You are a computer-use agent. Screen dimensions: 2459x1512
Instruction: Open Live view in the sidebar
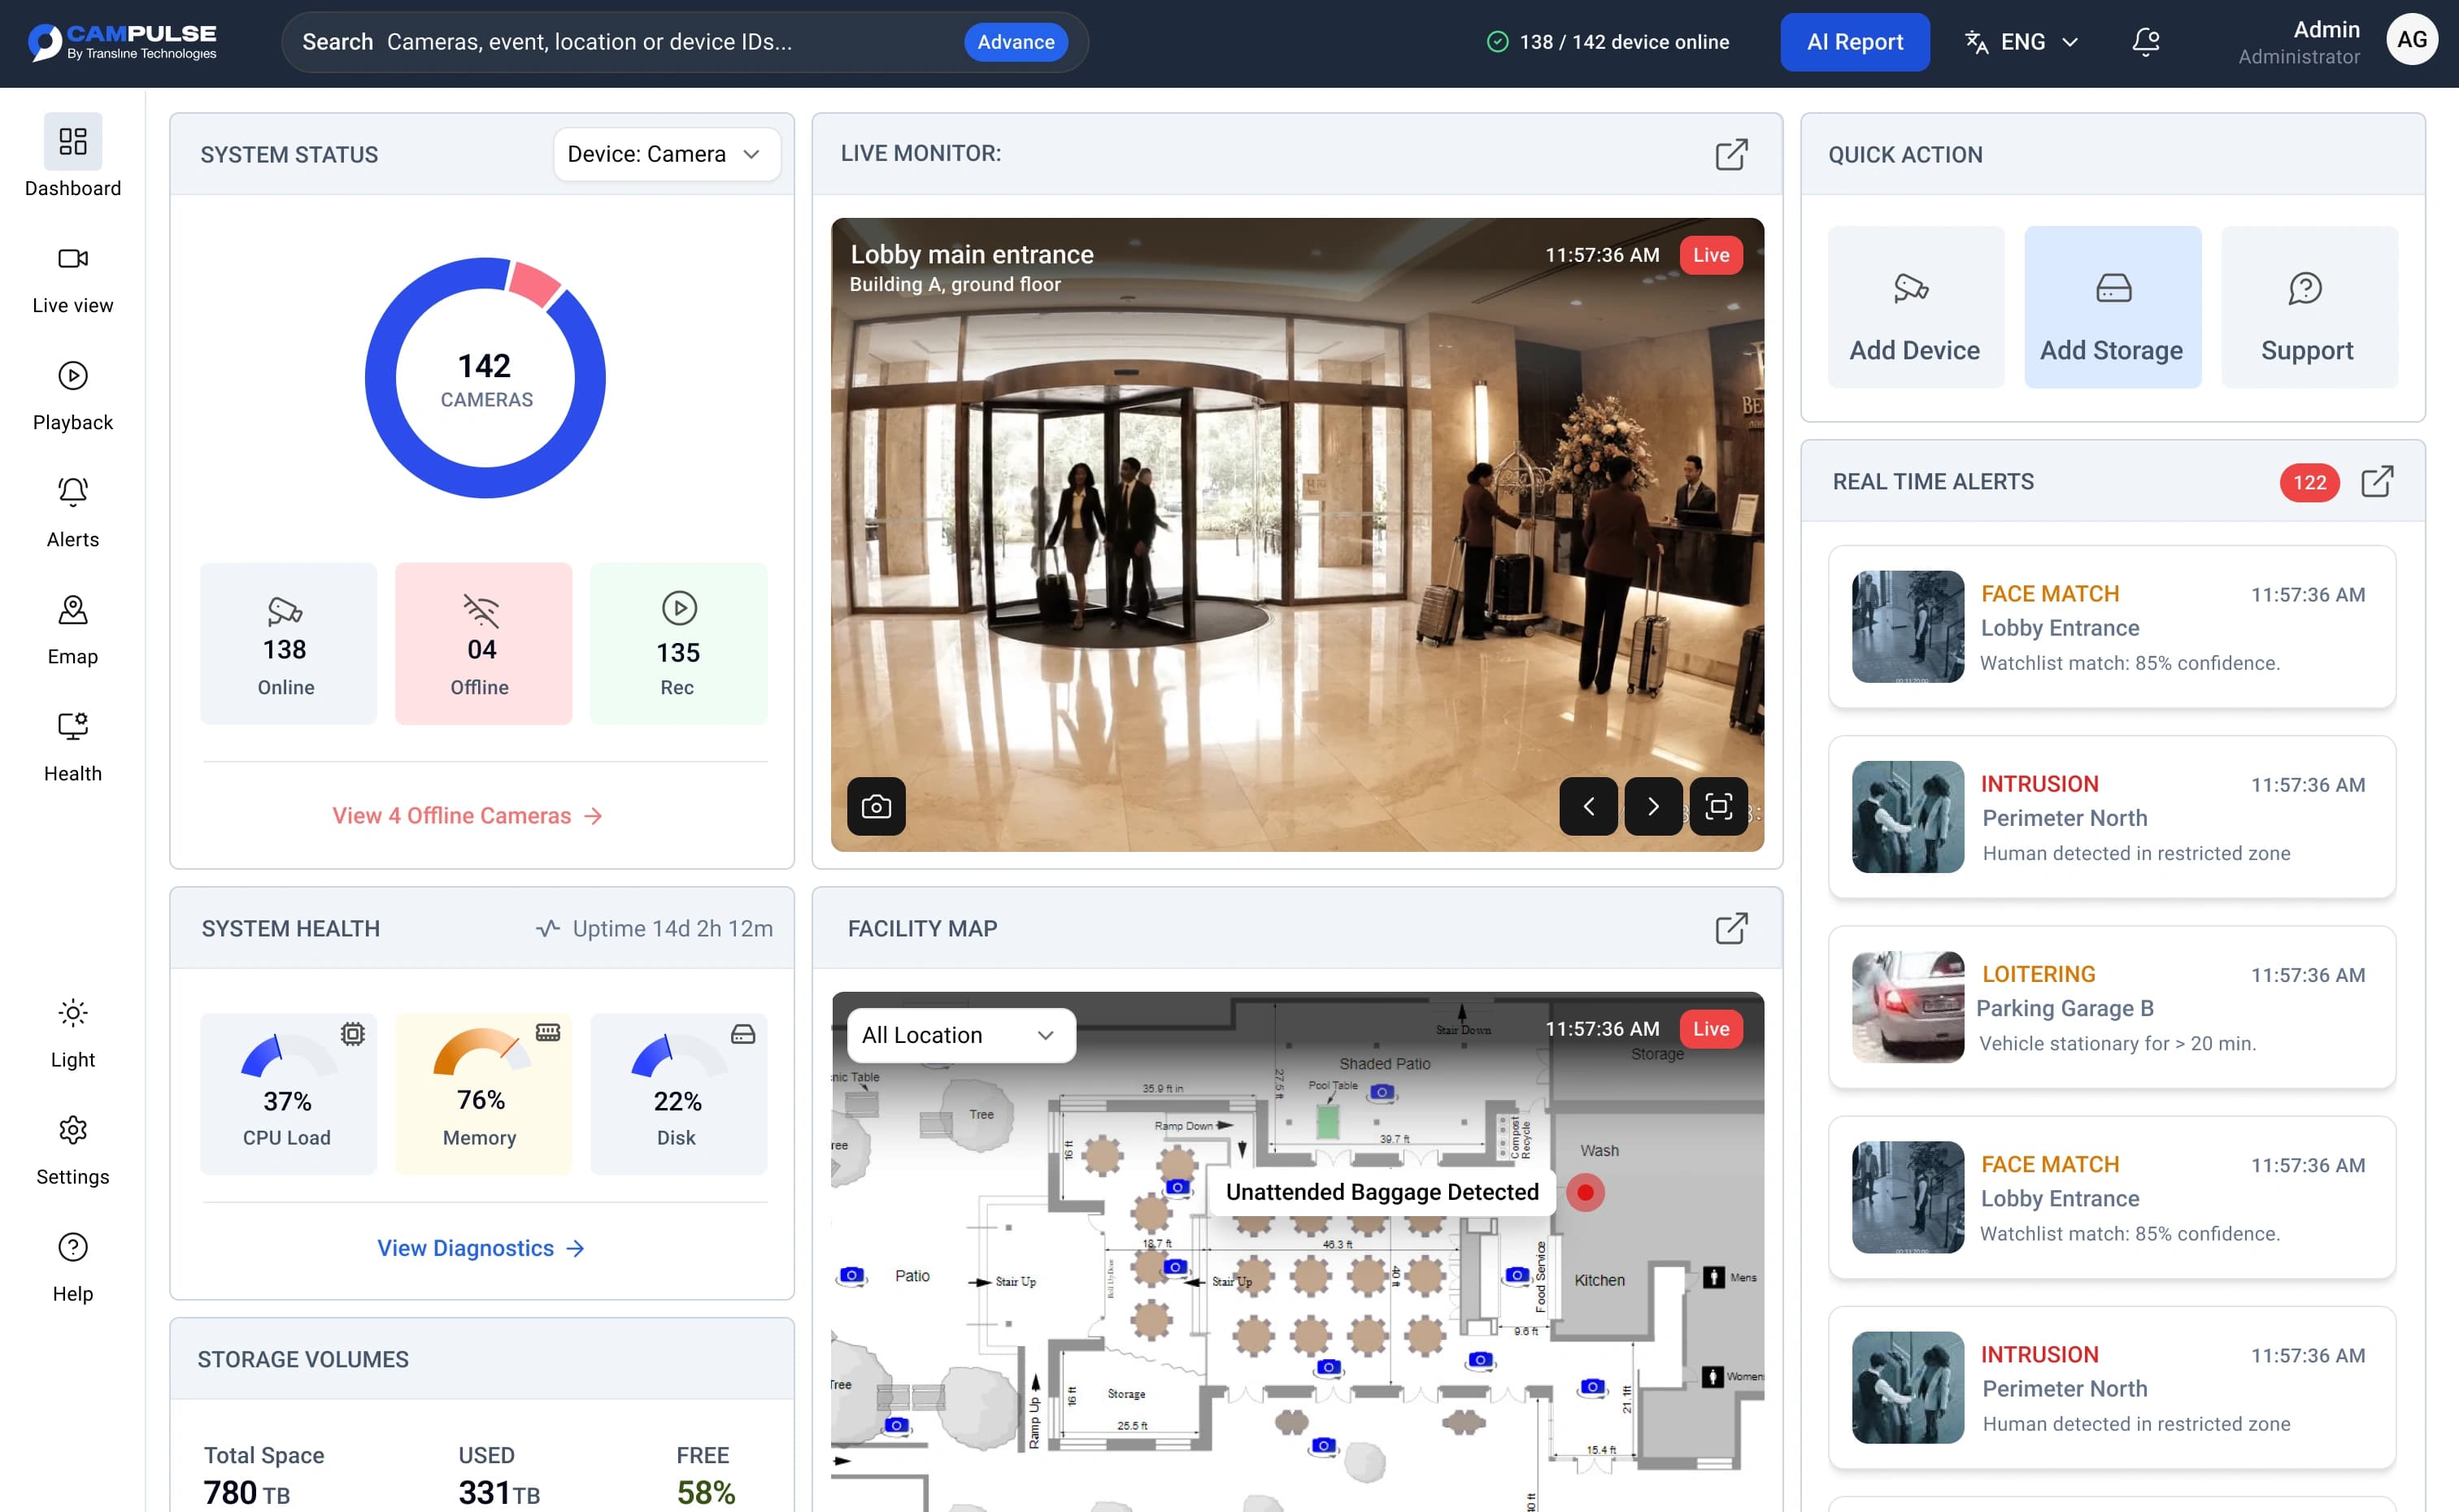pyautogui.click(x=72, y=280)
